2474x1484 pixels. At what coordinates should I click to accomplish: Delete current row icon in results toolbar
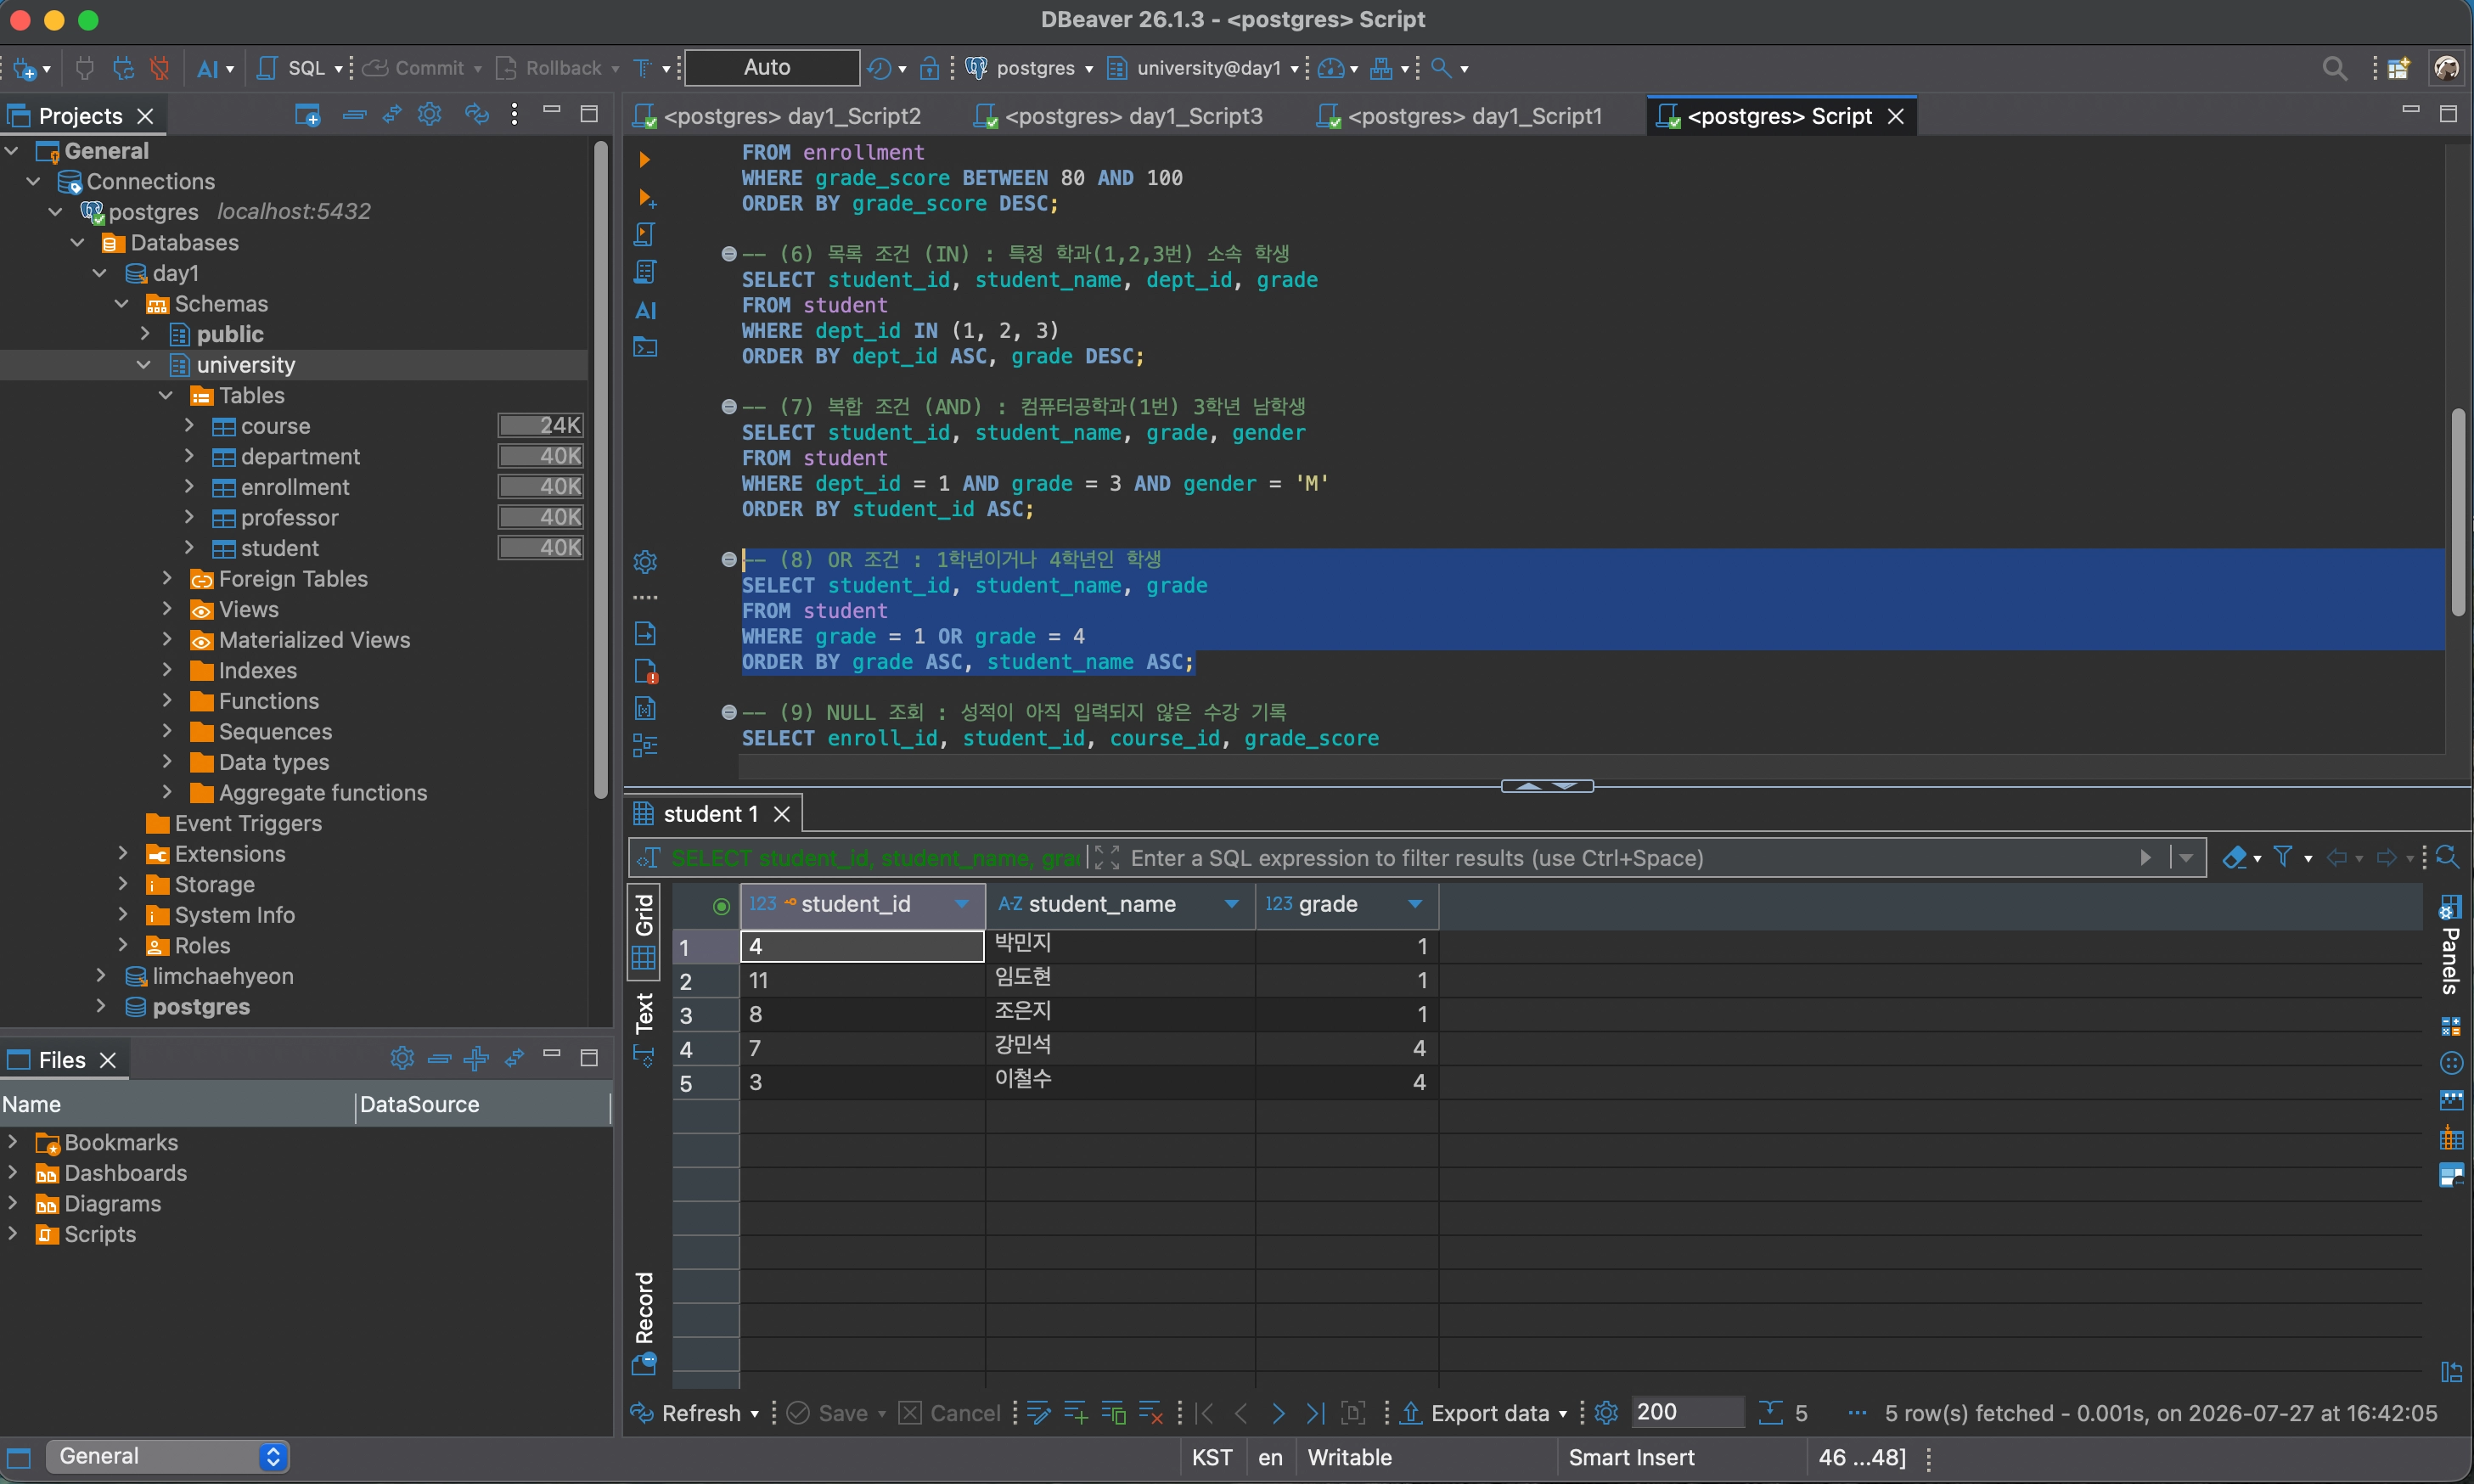[x=1150, y=1413]
